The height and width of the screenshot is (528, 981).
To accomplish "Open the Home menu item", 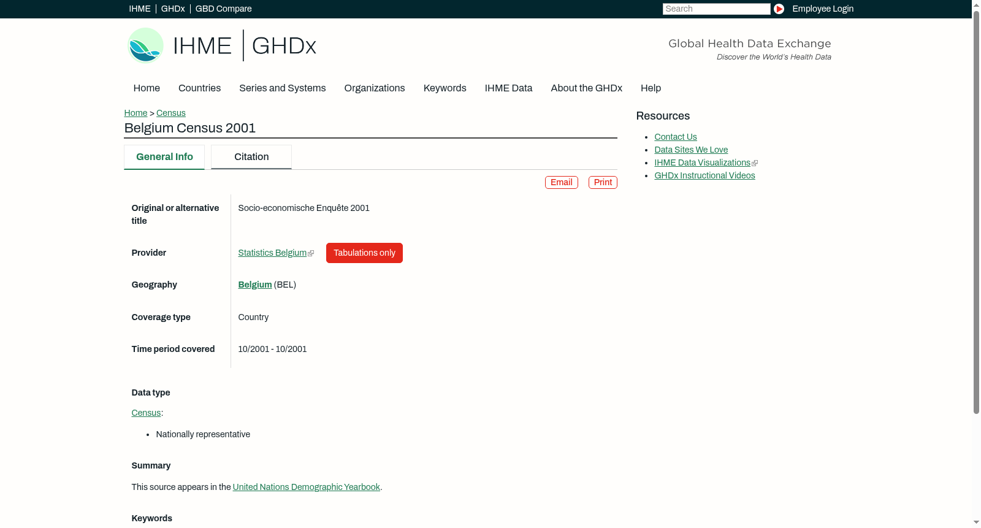I will pyautogui.click(x=147, y=88).
